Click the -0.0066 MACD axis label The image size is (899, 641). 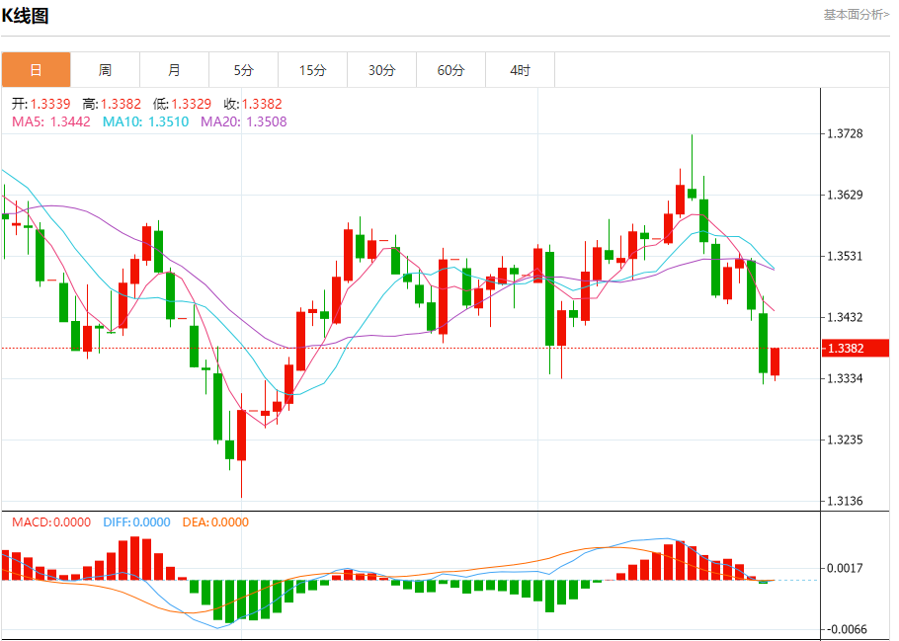coord(846,629)
